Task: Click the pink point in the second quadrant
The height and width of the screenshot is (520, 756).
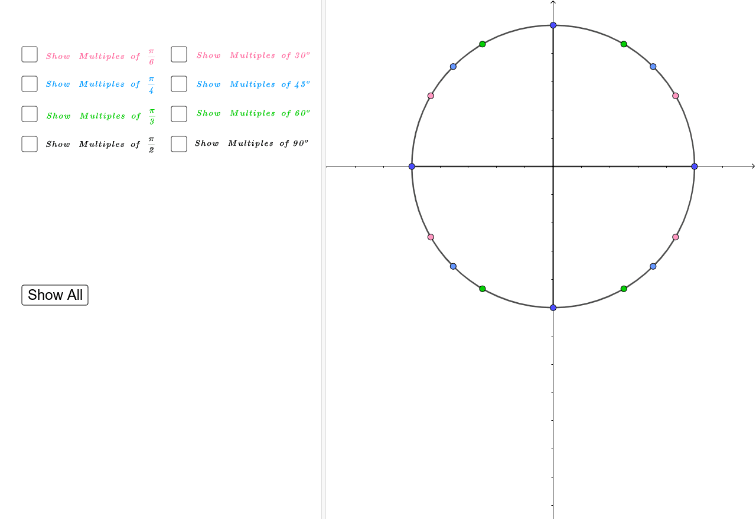Action: (x=431, y=95)
